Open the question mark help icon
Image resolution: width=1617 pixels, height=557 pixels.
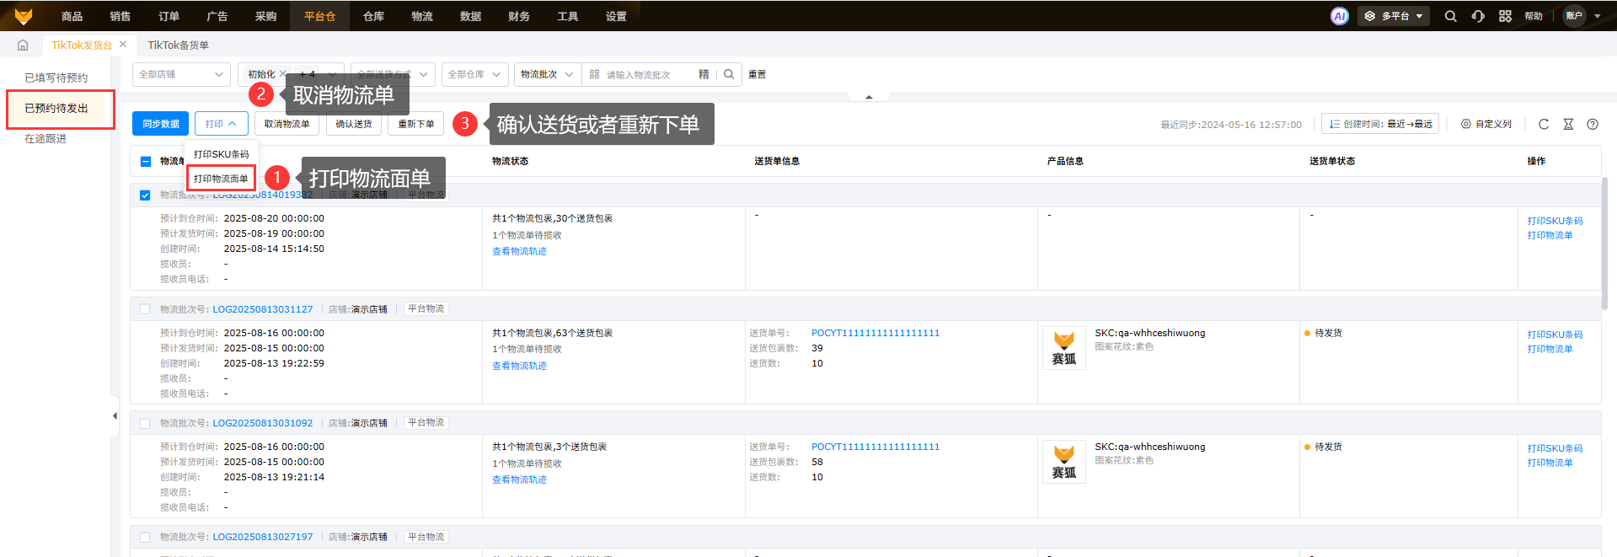1593,124
